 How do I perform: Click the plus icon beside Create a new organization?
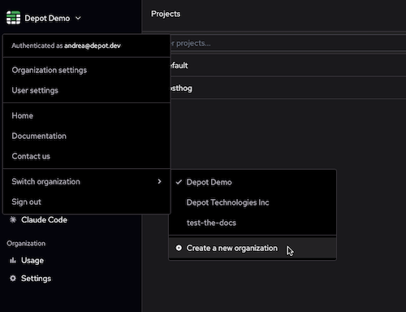pyautogui.click(x=179, y=248)
